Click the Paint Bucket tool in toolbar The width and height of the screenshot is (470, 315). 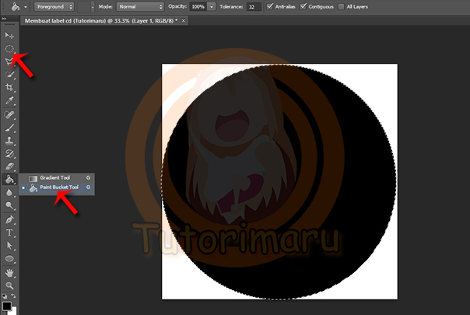point(9,179)
